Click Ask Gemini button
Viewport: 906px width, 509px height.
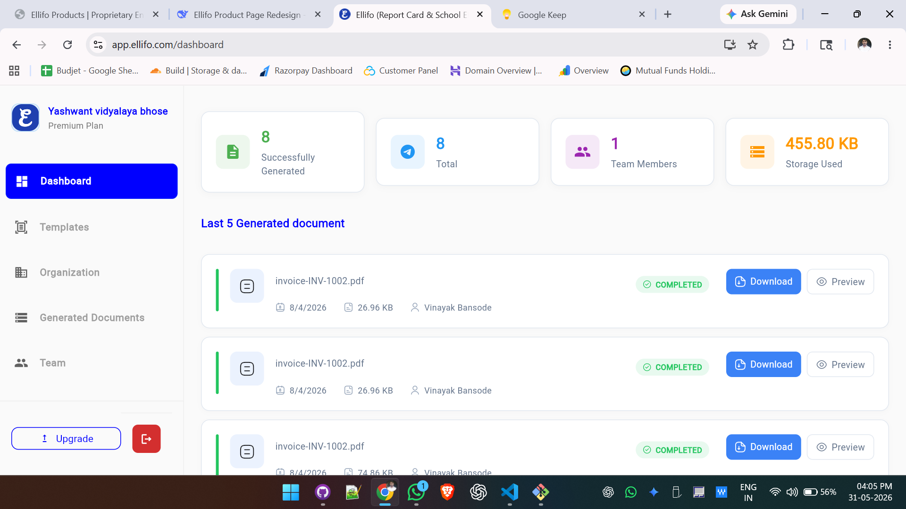pyautogui.click(x=757, y=14)
